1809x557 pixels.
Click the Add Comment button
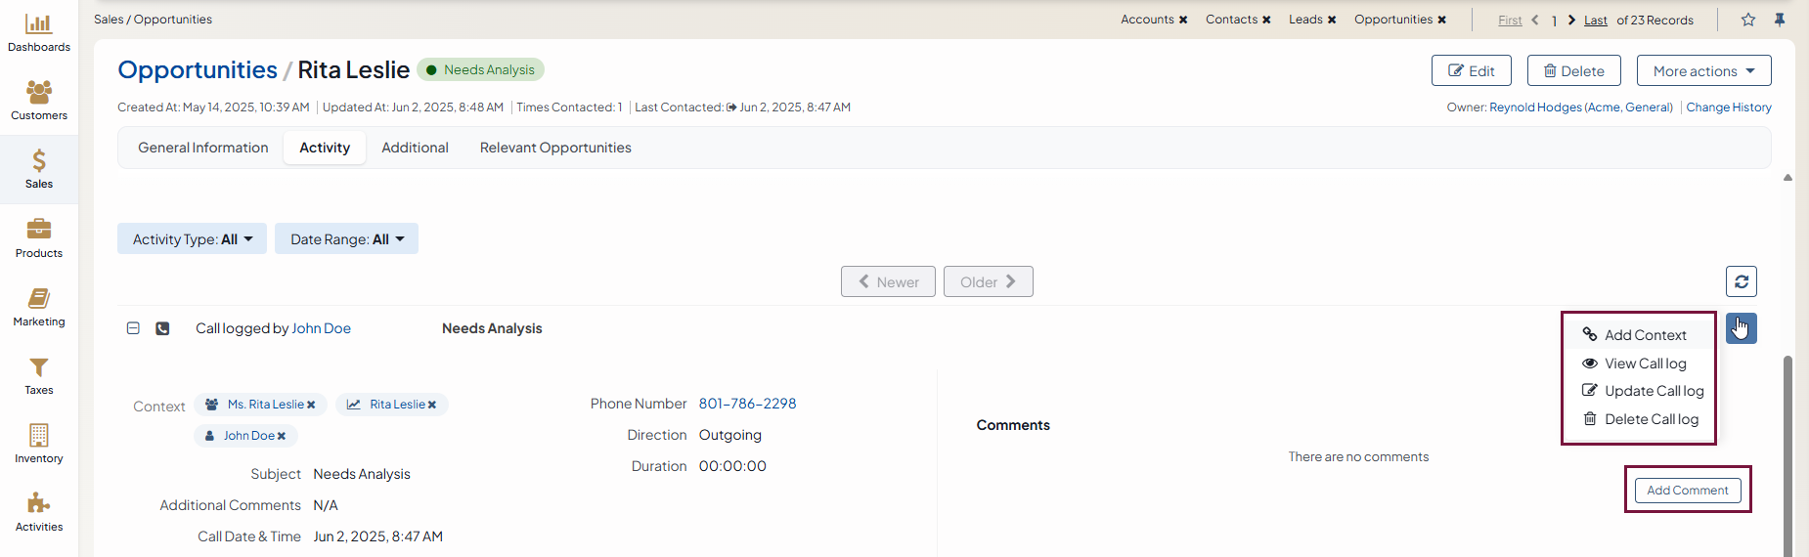point(1687,491)
